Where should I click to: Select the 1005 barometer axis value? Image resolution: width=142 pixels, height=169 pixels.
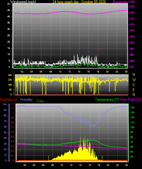(x=132, y=30)
